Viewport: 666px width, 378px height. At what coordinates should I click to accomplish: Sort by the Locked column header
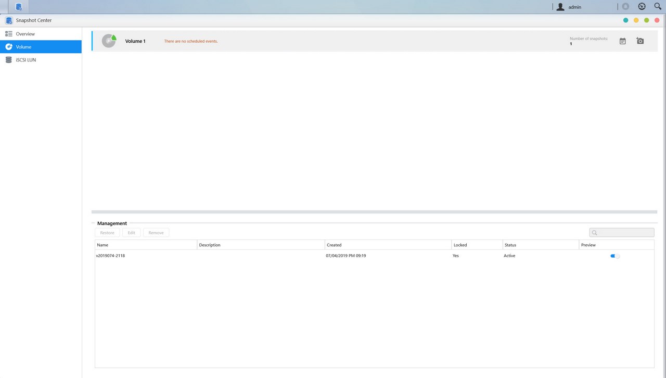click(x=477, y=245)
